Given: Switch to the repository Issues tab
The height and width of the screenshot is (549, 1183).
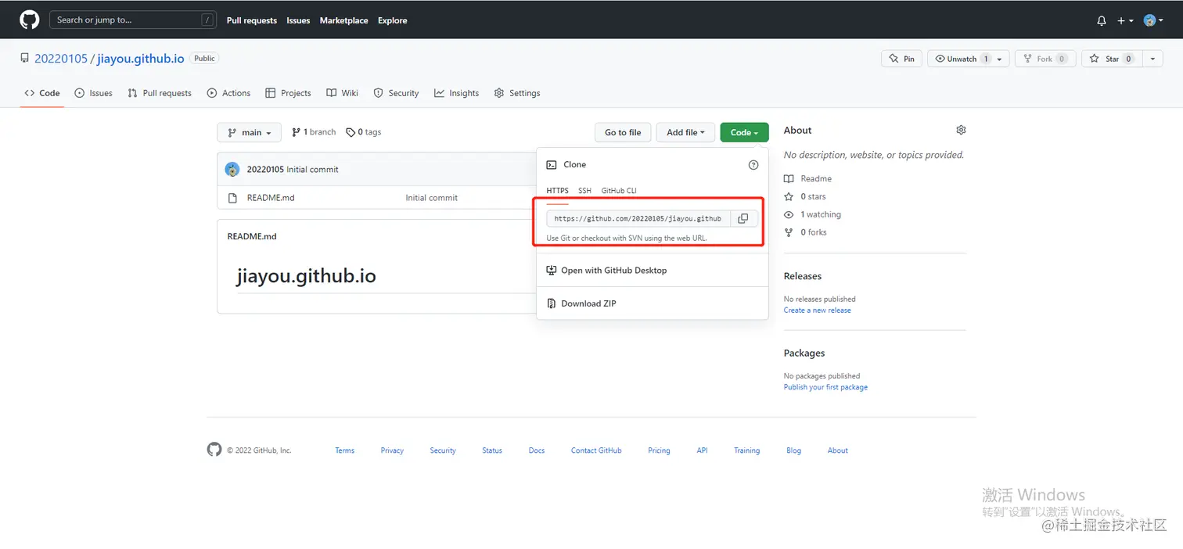Looking at the screenshot, I should click(93, 93).
